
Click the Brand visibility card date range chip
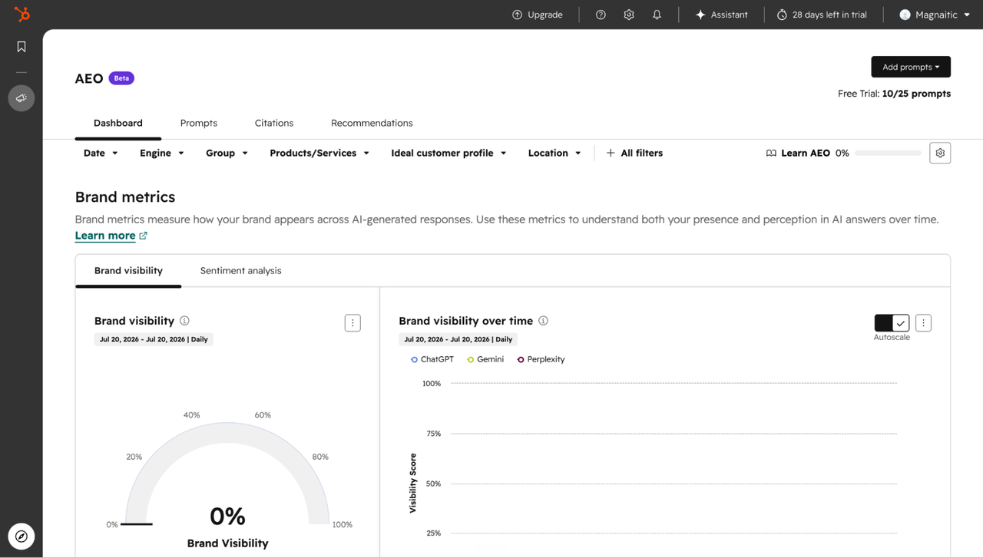[x=154, y=339]
